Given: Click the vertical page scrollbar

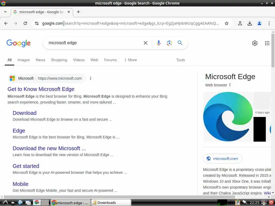Looking at the screenshot, I should [273, 50].
